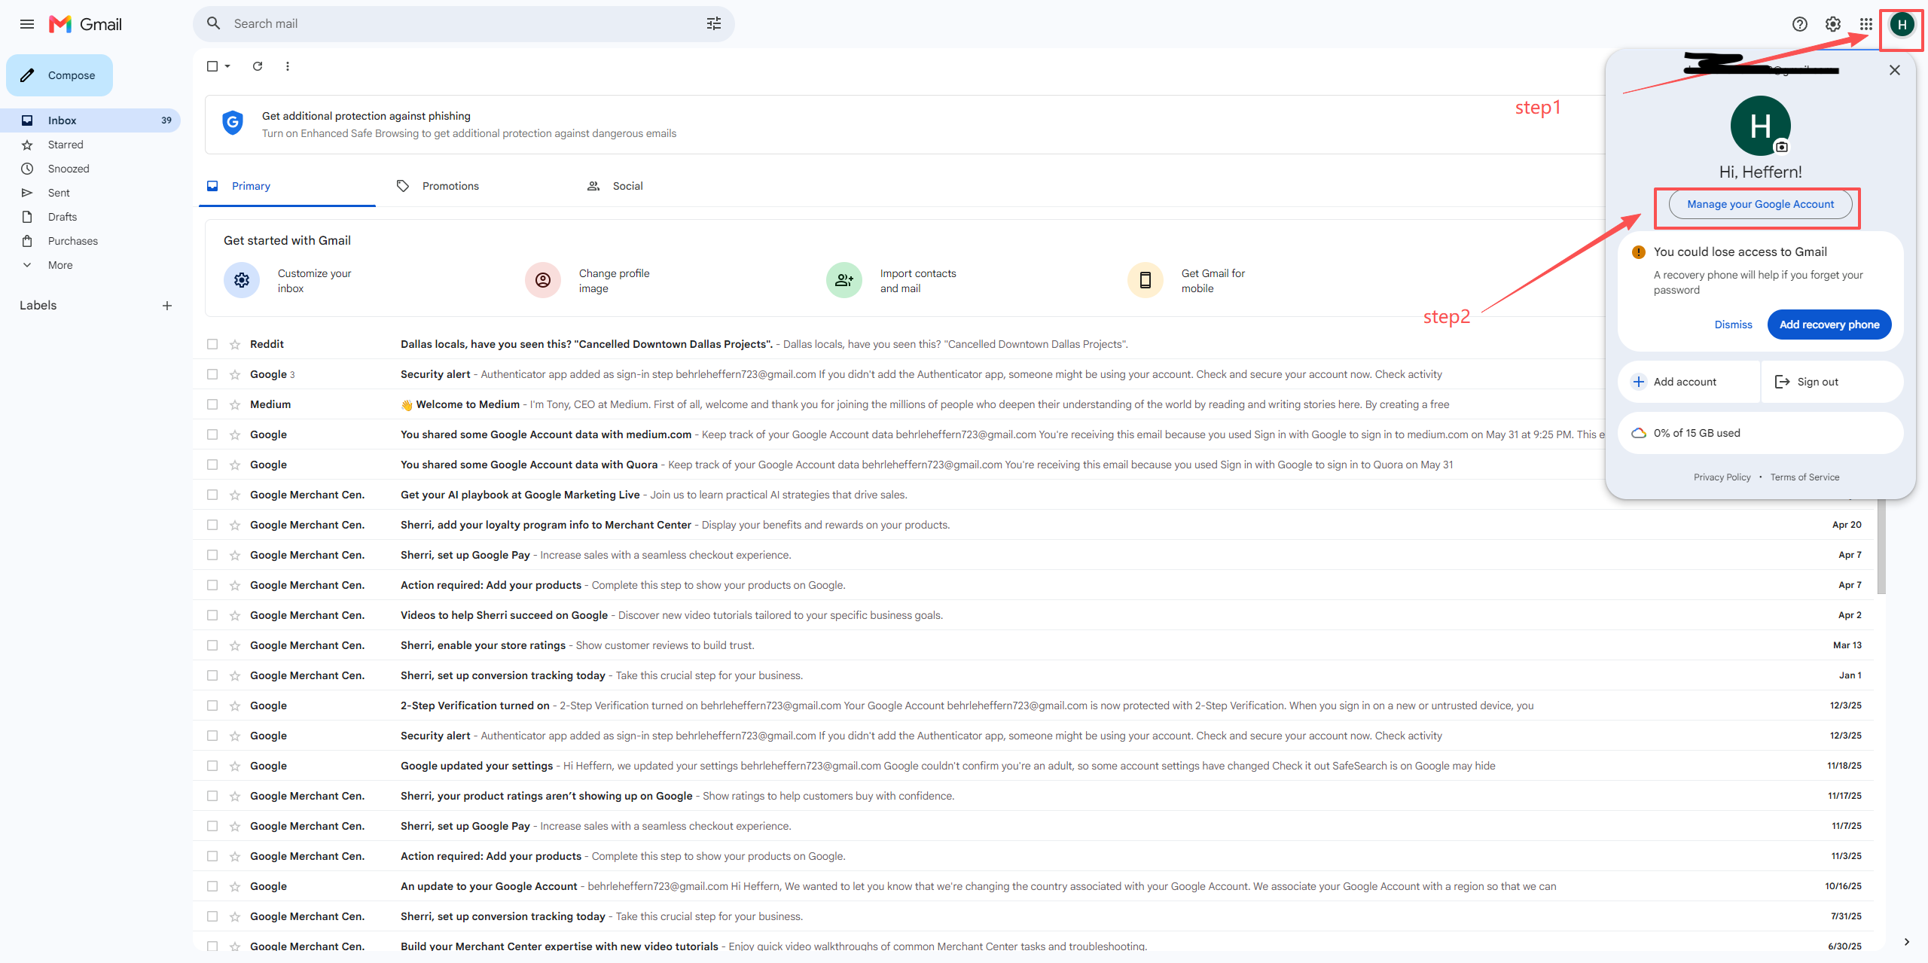The height and width of the screenshot is (963, 1928).
Task: Click the Gmail logo
Action: [85, 24]
